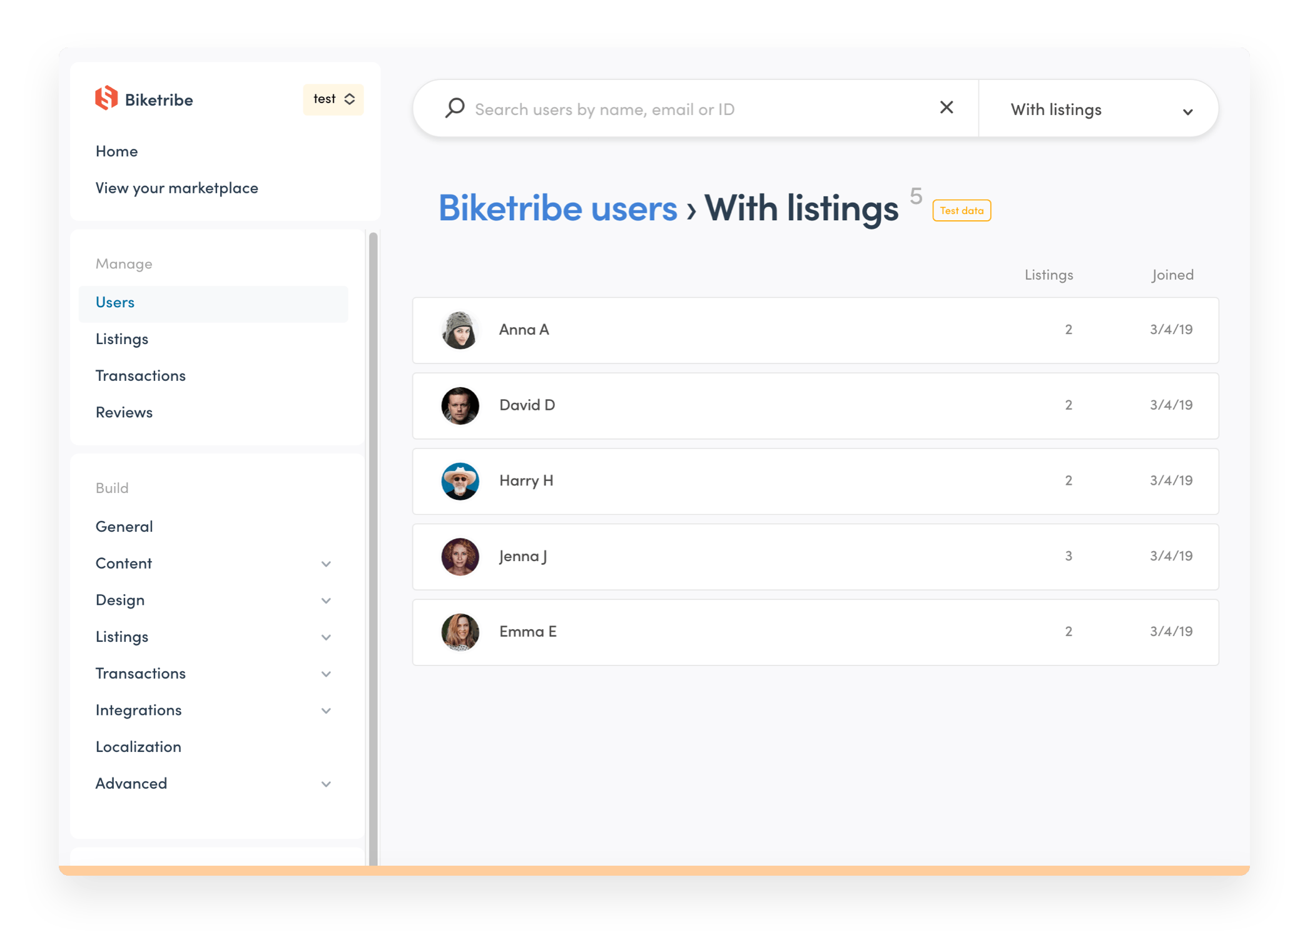
Task: Open the test environment switcher
Action: (x=333, y=99)
